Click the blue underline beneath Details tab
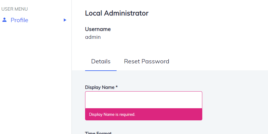 (x=101, y=70)
